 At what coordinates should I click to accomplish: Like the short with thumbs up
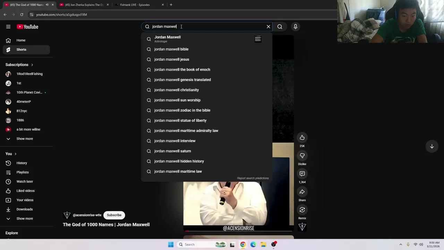coord(302,137)
